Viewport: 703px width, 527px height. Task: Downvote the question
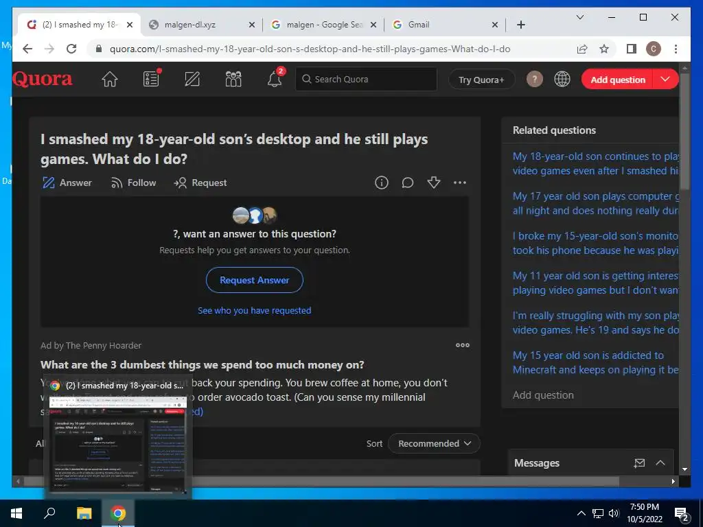434,183
